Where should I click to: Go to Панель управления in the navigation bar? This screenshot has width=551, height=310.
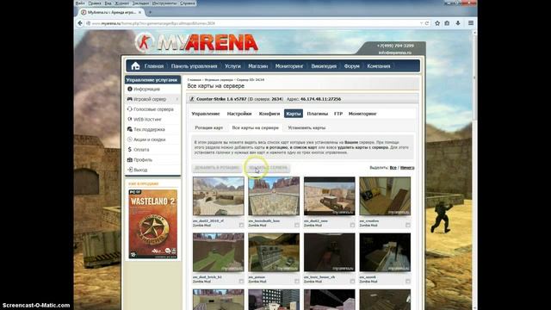(194, 66)
